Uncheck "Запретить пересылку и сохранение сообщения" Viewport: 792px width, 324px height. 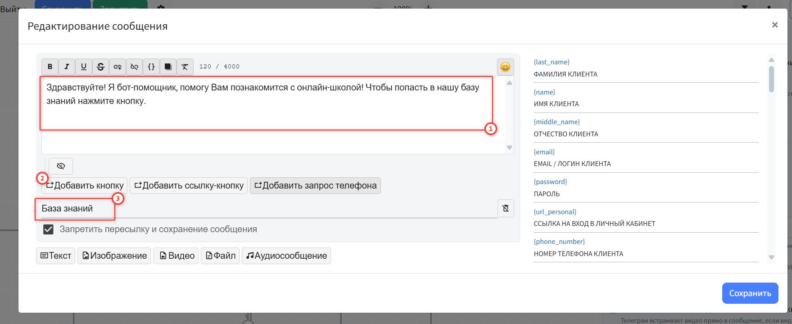(x=48, y=229)
